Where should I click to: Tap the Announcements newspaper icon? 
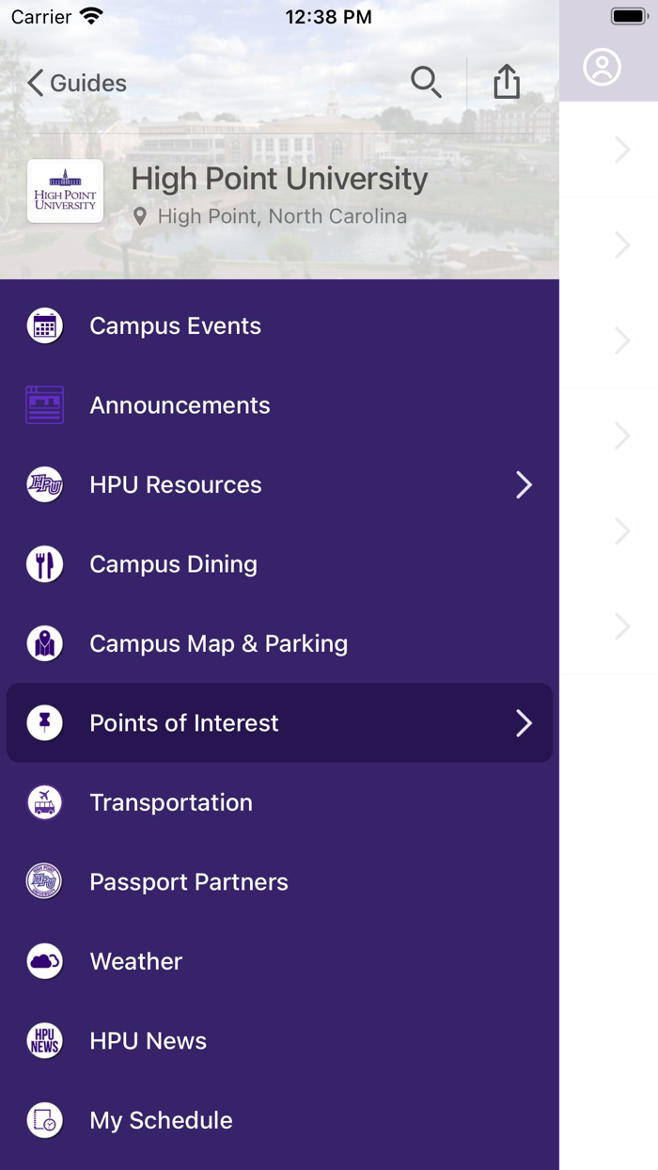(x=44, y=404)
